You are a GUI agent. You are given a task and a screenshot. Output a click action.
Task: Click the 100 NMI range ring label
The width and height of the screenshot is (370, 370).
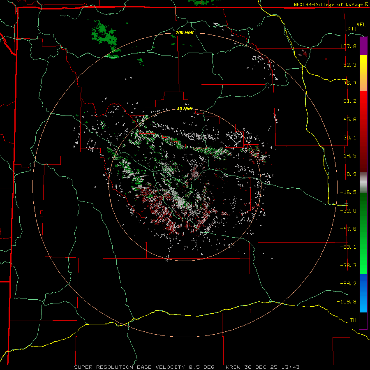[x=185, y=32]
